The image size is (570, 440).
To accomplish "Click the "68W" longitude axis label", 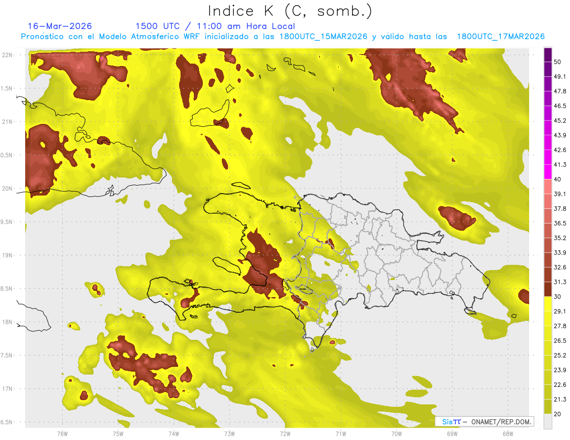I will (507, 434).
